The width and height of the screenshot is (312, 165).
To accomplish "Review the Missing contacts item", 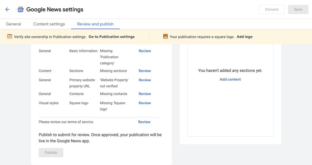I will coord(145,94).
